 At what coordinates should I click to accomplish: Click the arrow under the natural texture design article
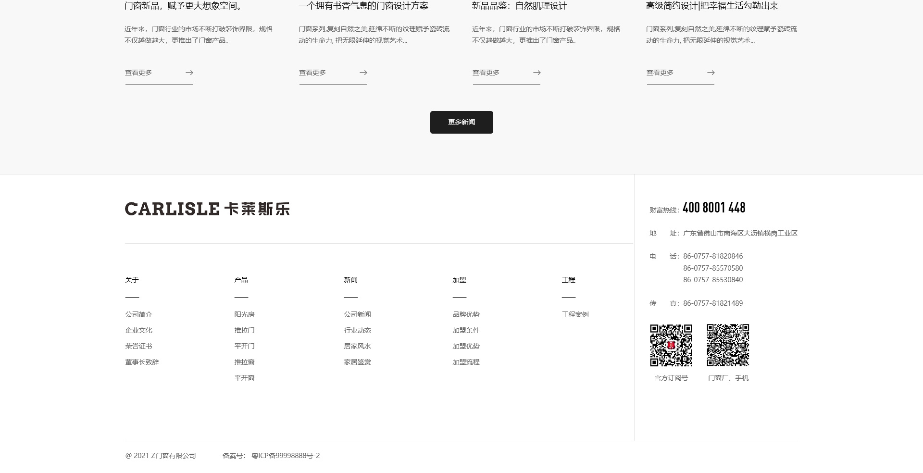pyautogui.click(x=537, y=73)
